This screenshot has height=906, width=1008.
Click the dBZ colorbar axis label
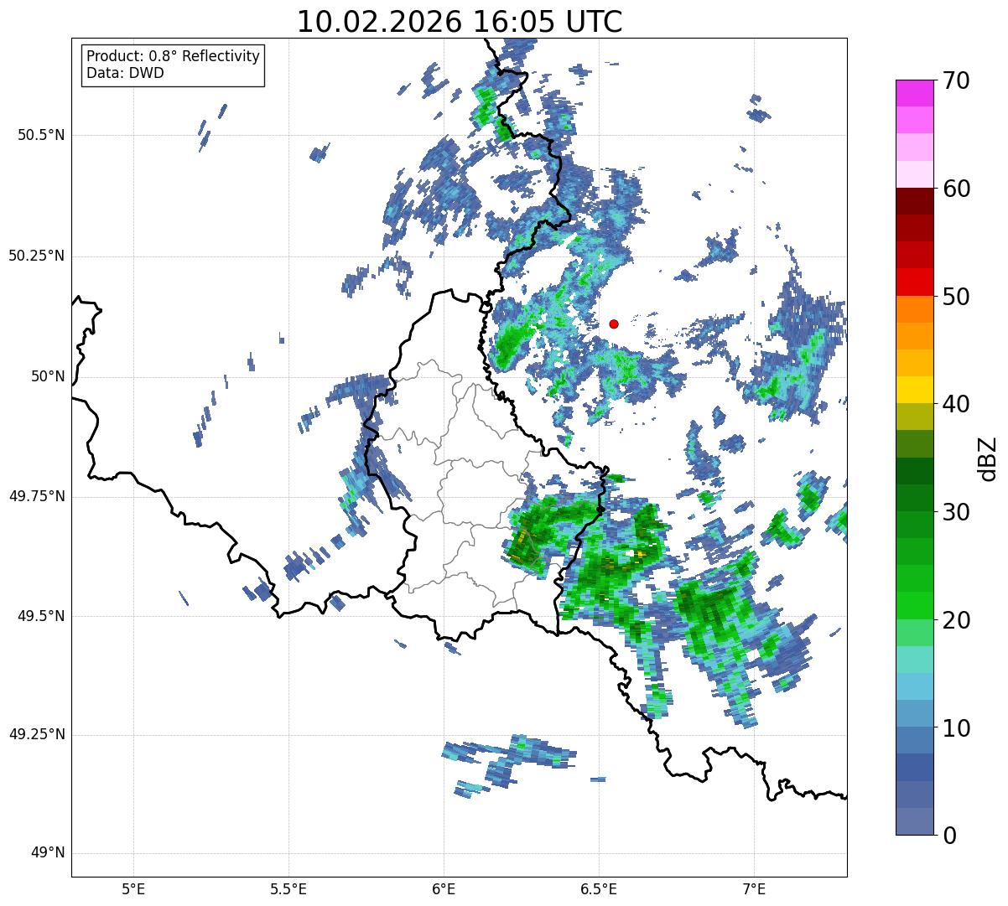coord(988,458)
